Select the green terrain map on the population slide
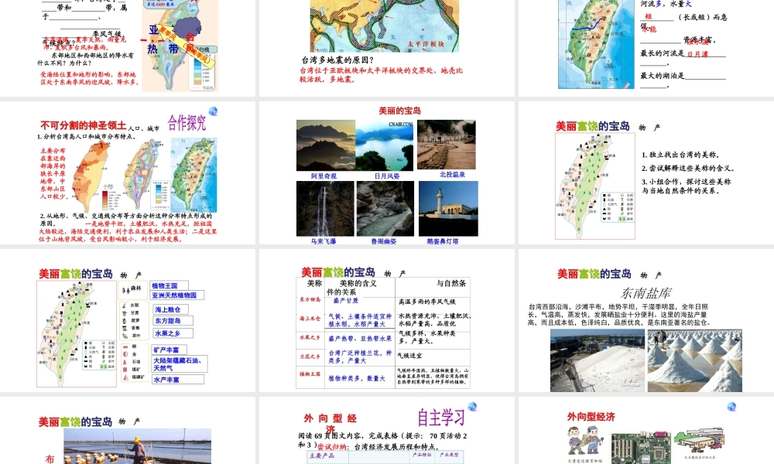 click(x=193, y=174)
